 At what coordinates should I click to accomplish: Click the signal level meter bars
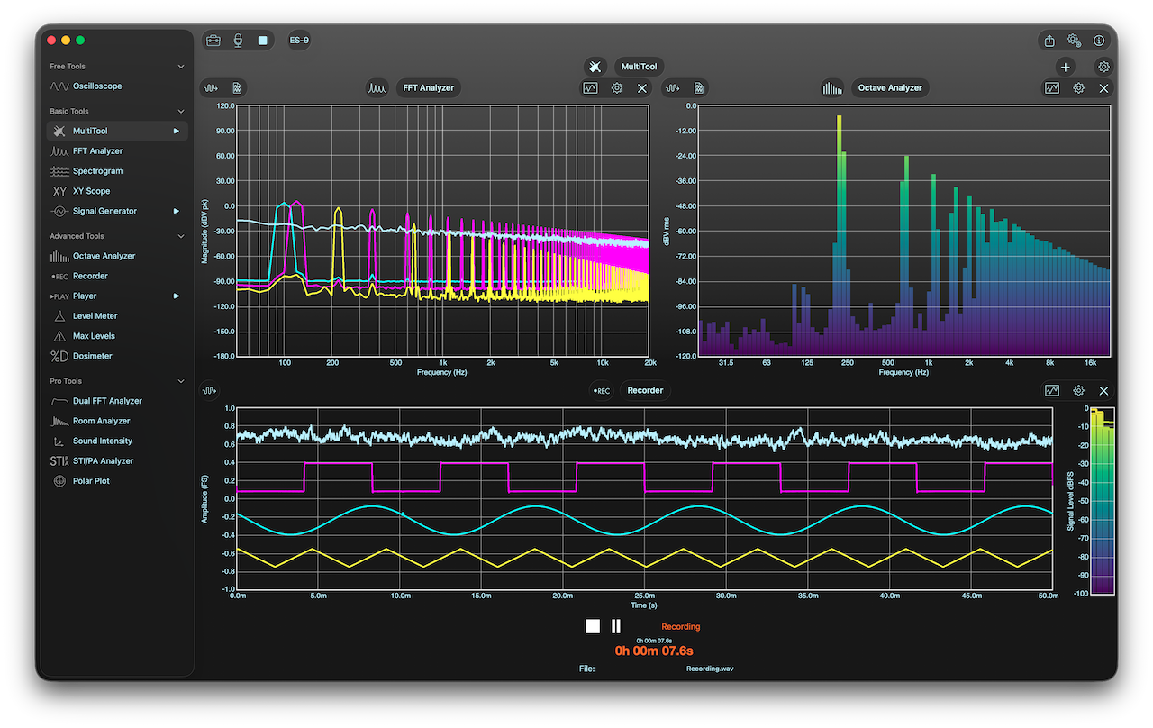pyautogui.click(x=1102, y=501)
